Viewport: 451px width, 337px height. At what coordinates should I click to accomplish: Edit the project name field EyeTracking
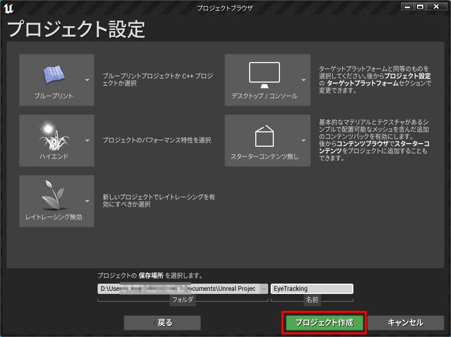click(x=312, y=289)
